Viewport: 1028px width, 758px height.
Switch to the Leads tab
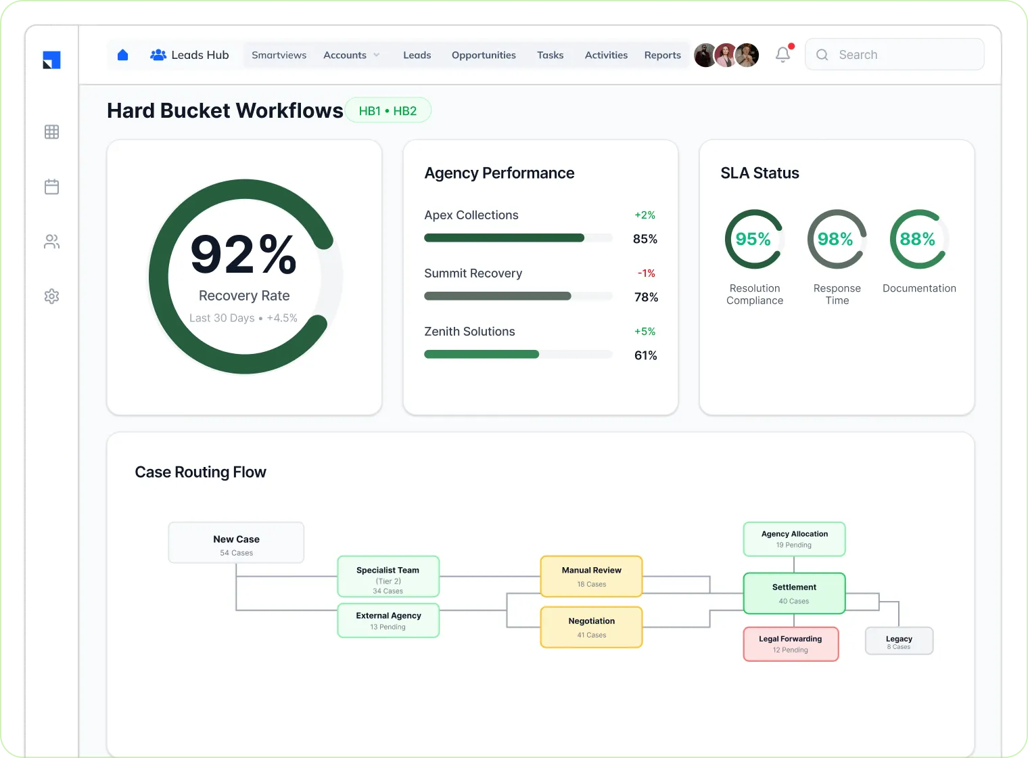coord(417,55)
